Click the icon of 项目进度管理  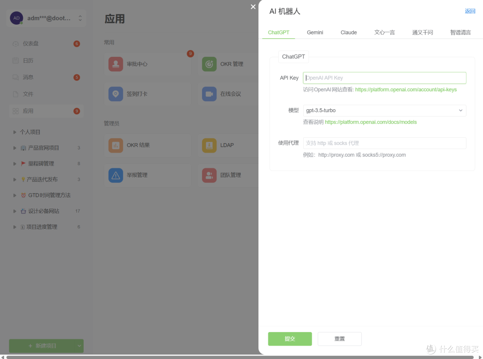(x=22, y=227)
